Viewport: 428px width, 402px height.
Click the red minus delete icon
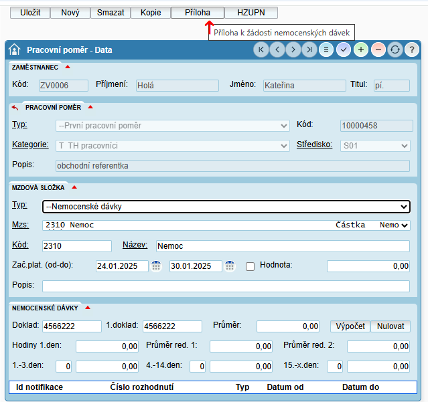click(x=378, y=49)
